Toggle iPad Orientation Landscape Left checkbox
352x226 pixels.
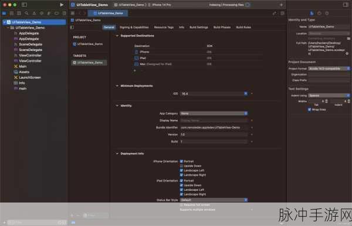(181, 190)
